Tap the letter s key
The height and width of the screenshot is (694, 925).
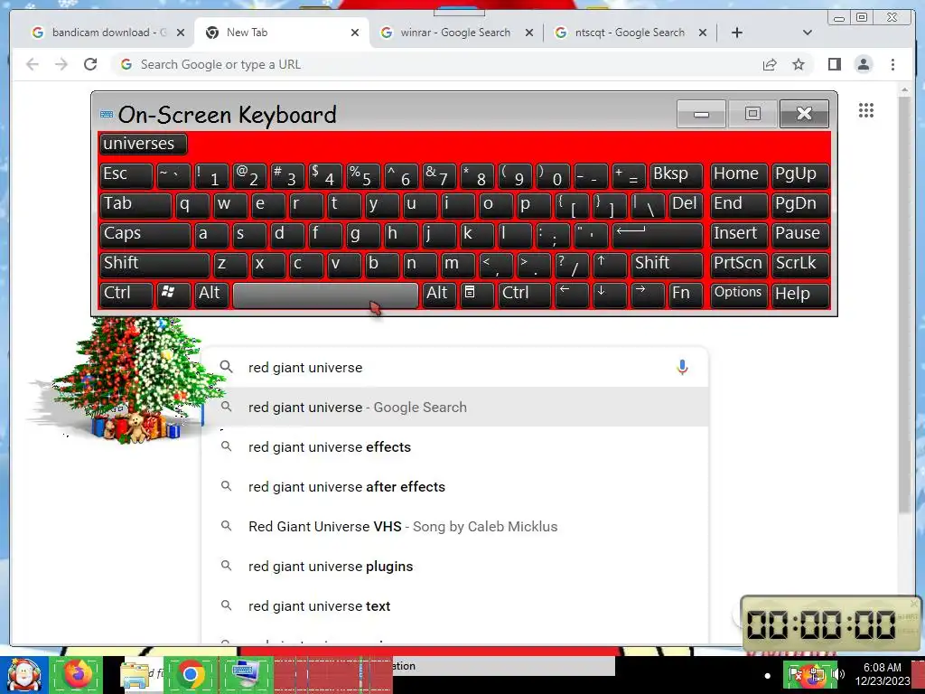pyautogui.click(x=249, y=235)
